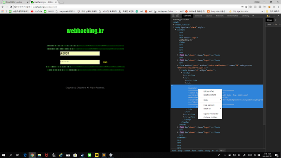Open the YouTube bookmark

37,11
